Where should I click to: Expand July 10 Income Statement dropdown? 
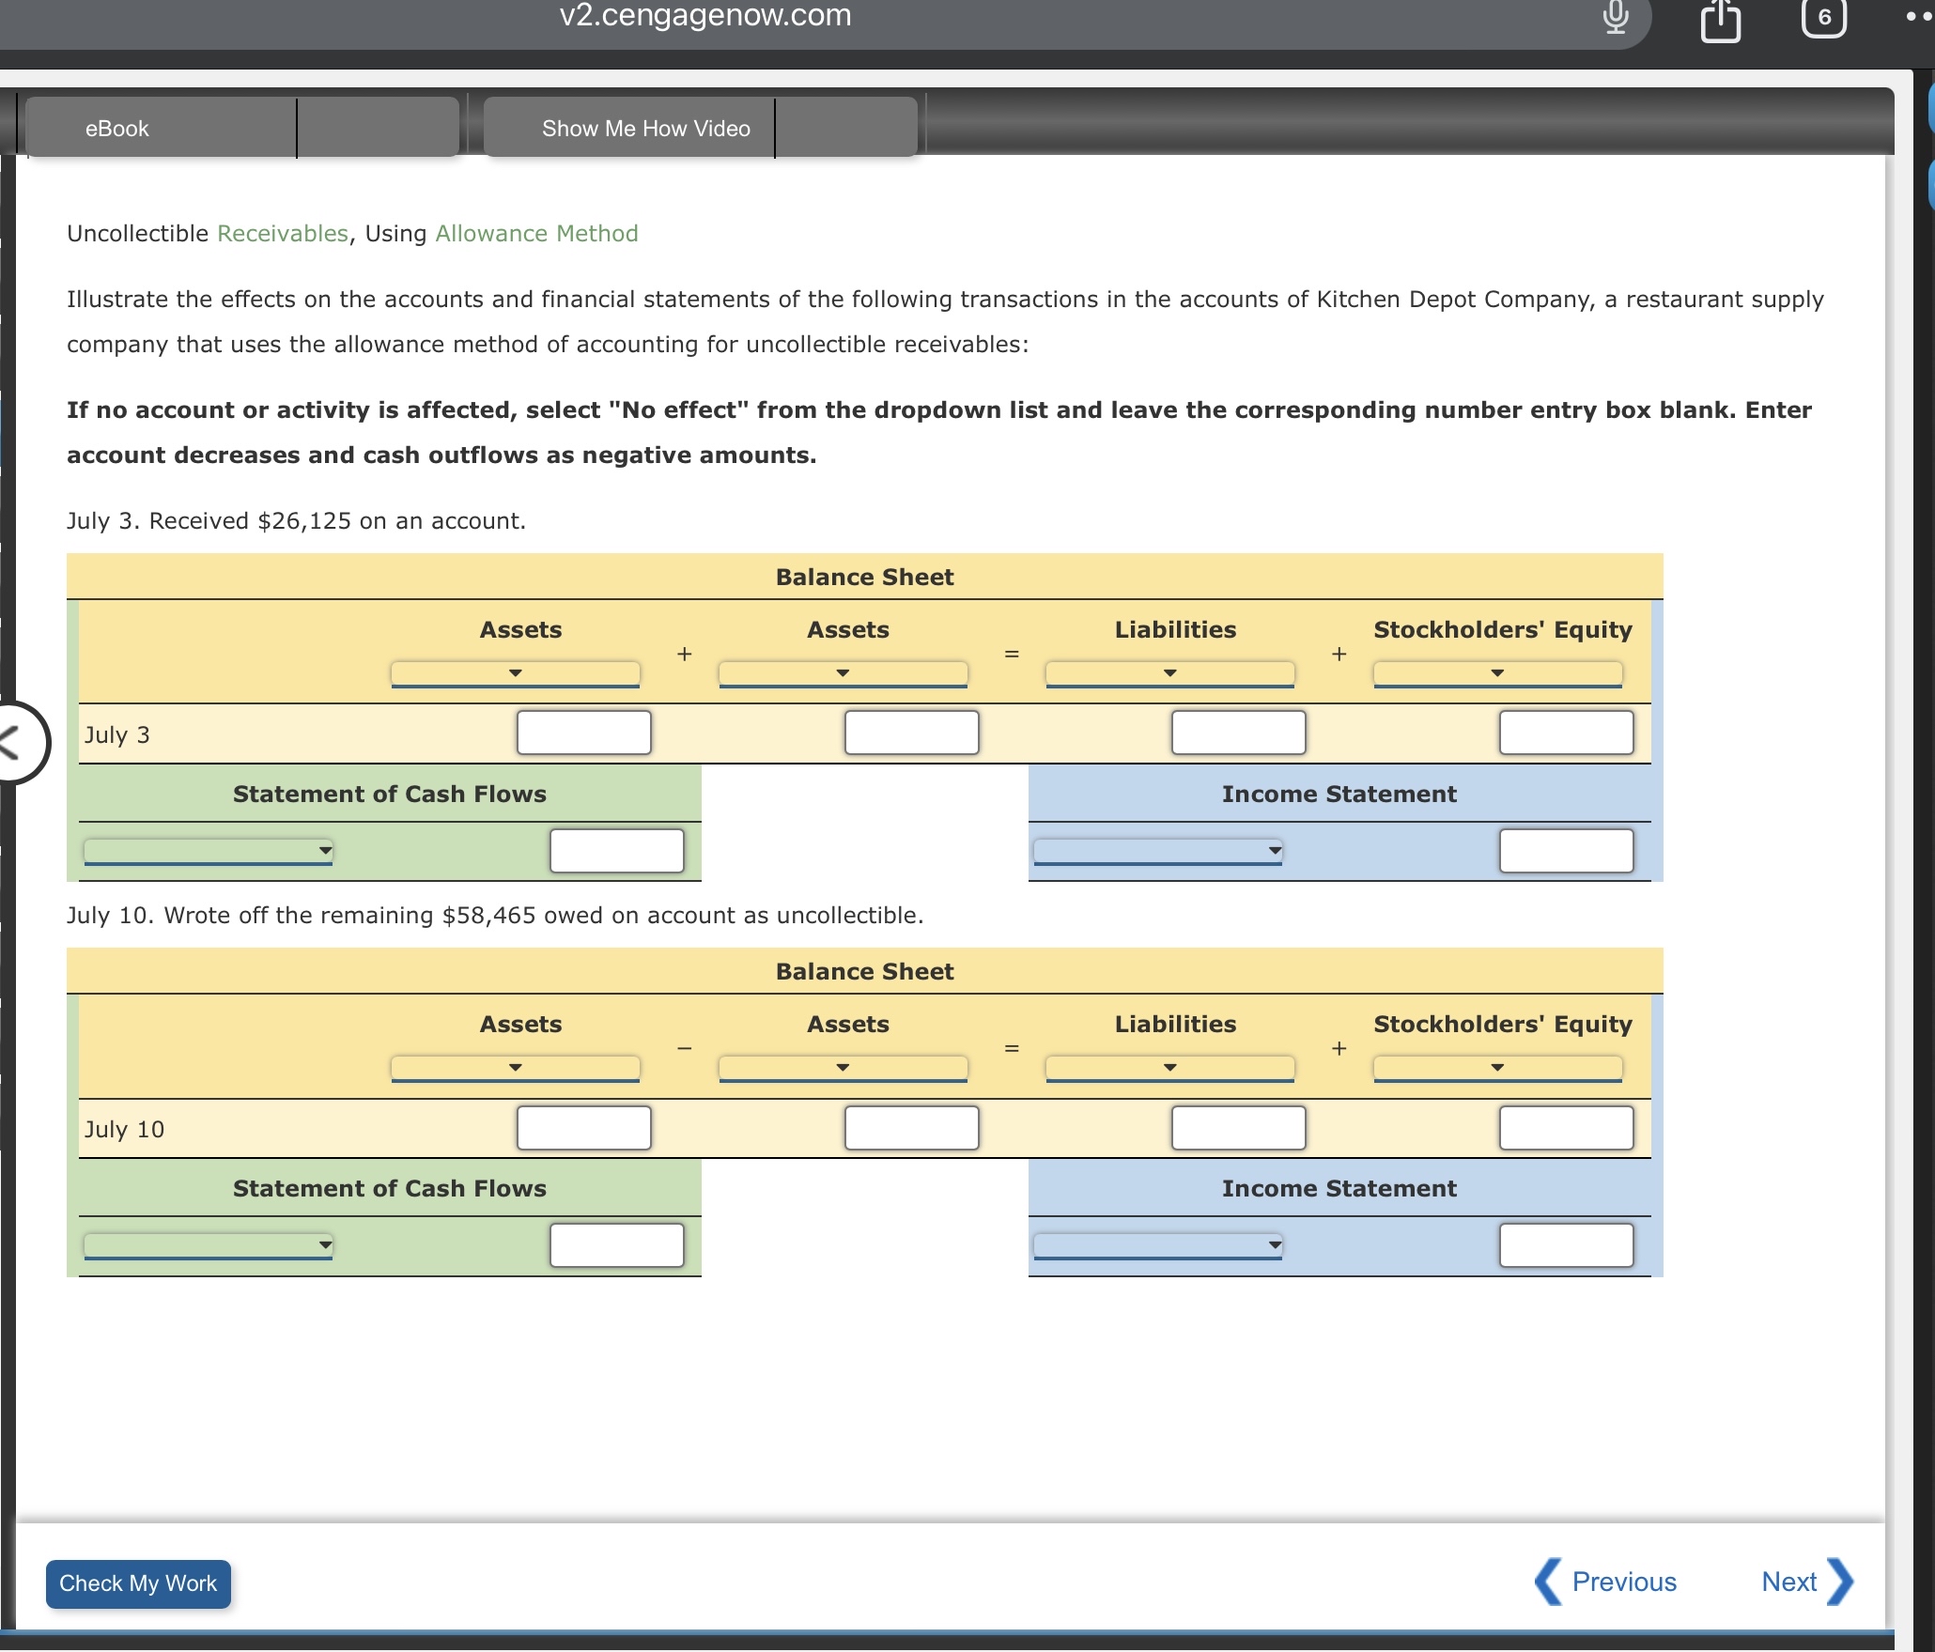pos(1157,1245)
